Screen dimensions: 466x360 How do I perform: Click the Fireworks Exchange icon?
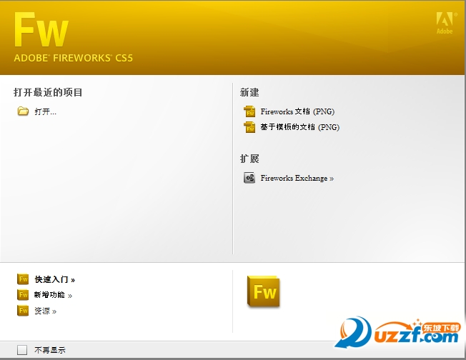[x=249, y=178]
